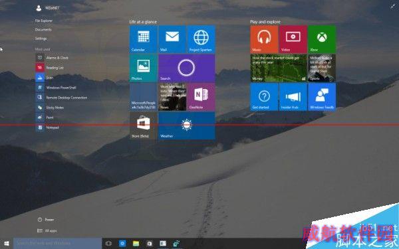Expand the All apps list

[47, 230]
